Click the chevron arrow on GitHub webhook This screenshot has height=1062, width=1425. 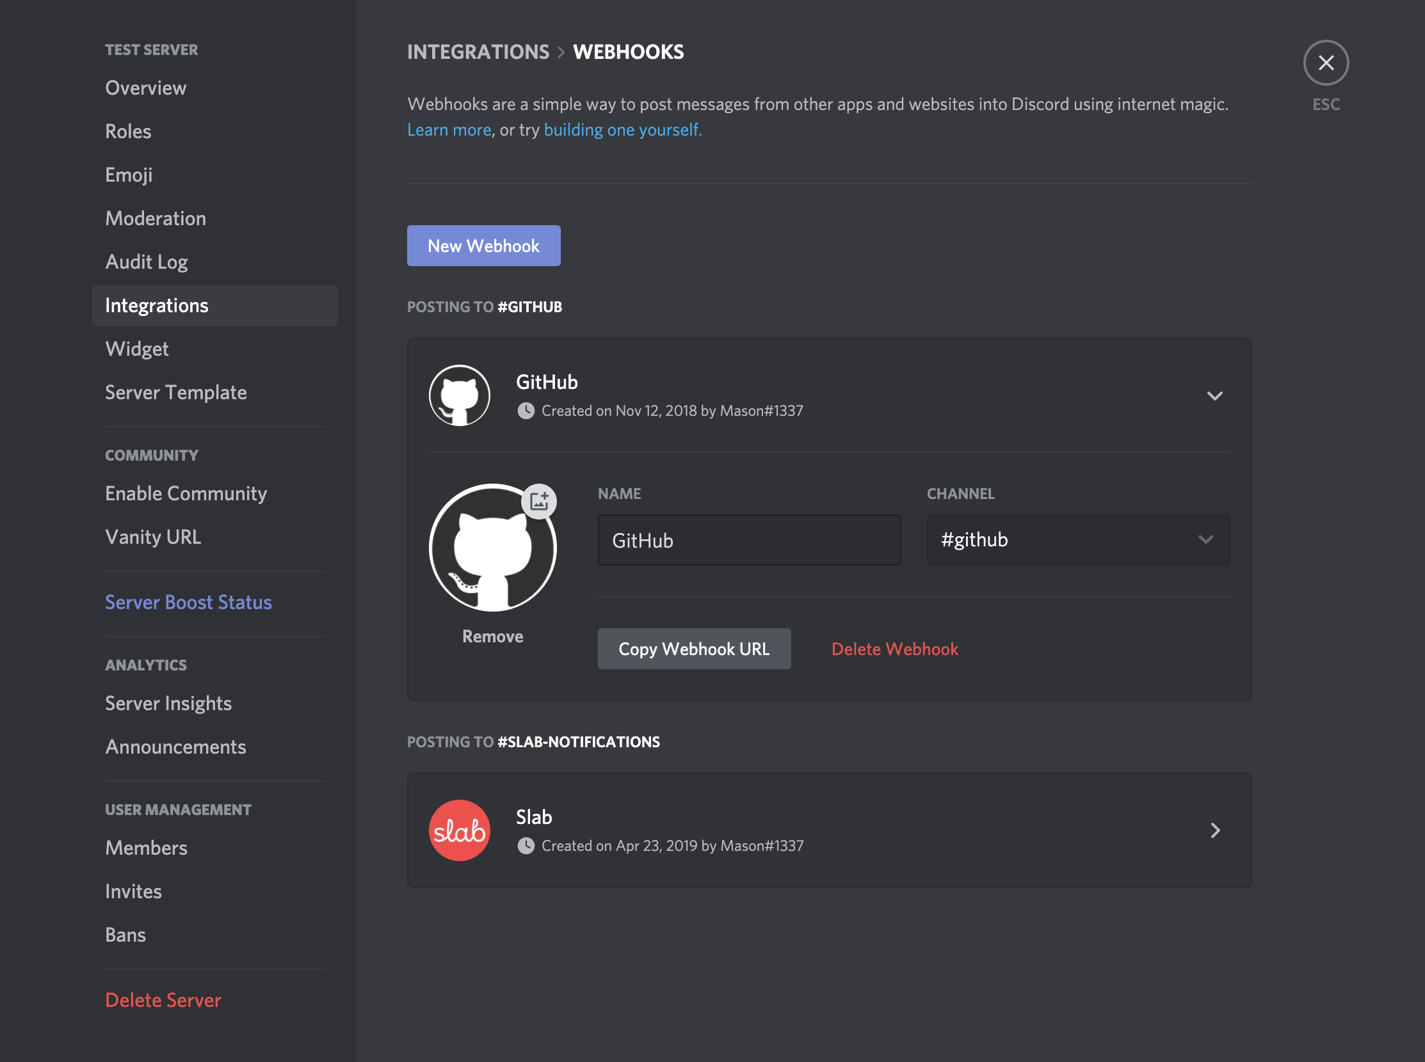[1215, 395]
